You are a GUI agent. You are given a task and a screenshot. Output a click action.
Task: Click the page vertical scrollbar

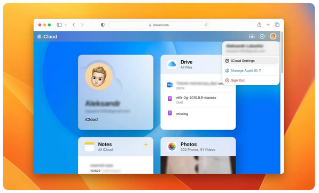tap(282, 52)
